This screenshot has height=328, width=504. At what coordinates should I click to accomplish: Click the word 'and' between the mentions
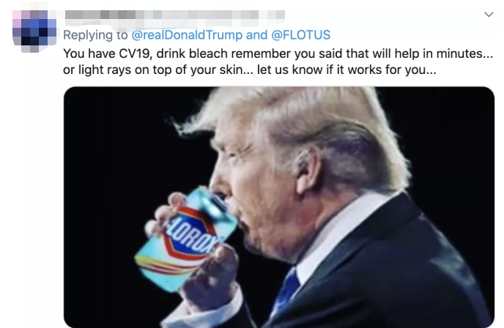pos(256,34)
